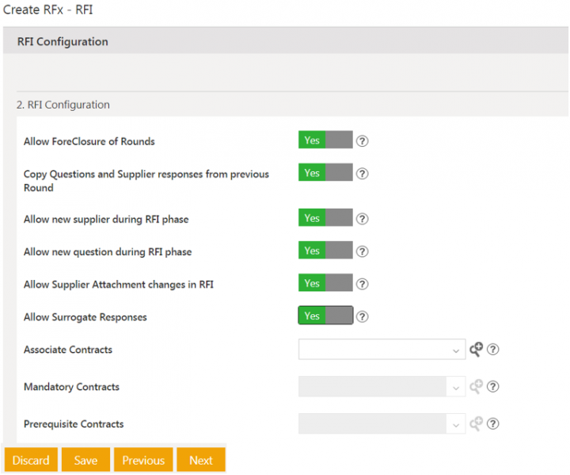The width and height of the screenshot is (570, 475).
Task: Toggle Allow ForeClosure of Rounds switch
Action: (x=325, y=140)
